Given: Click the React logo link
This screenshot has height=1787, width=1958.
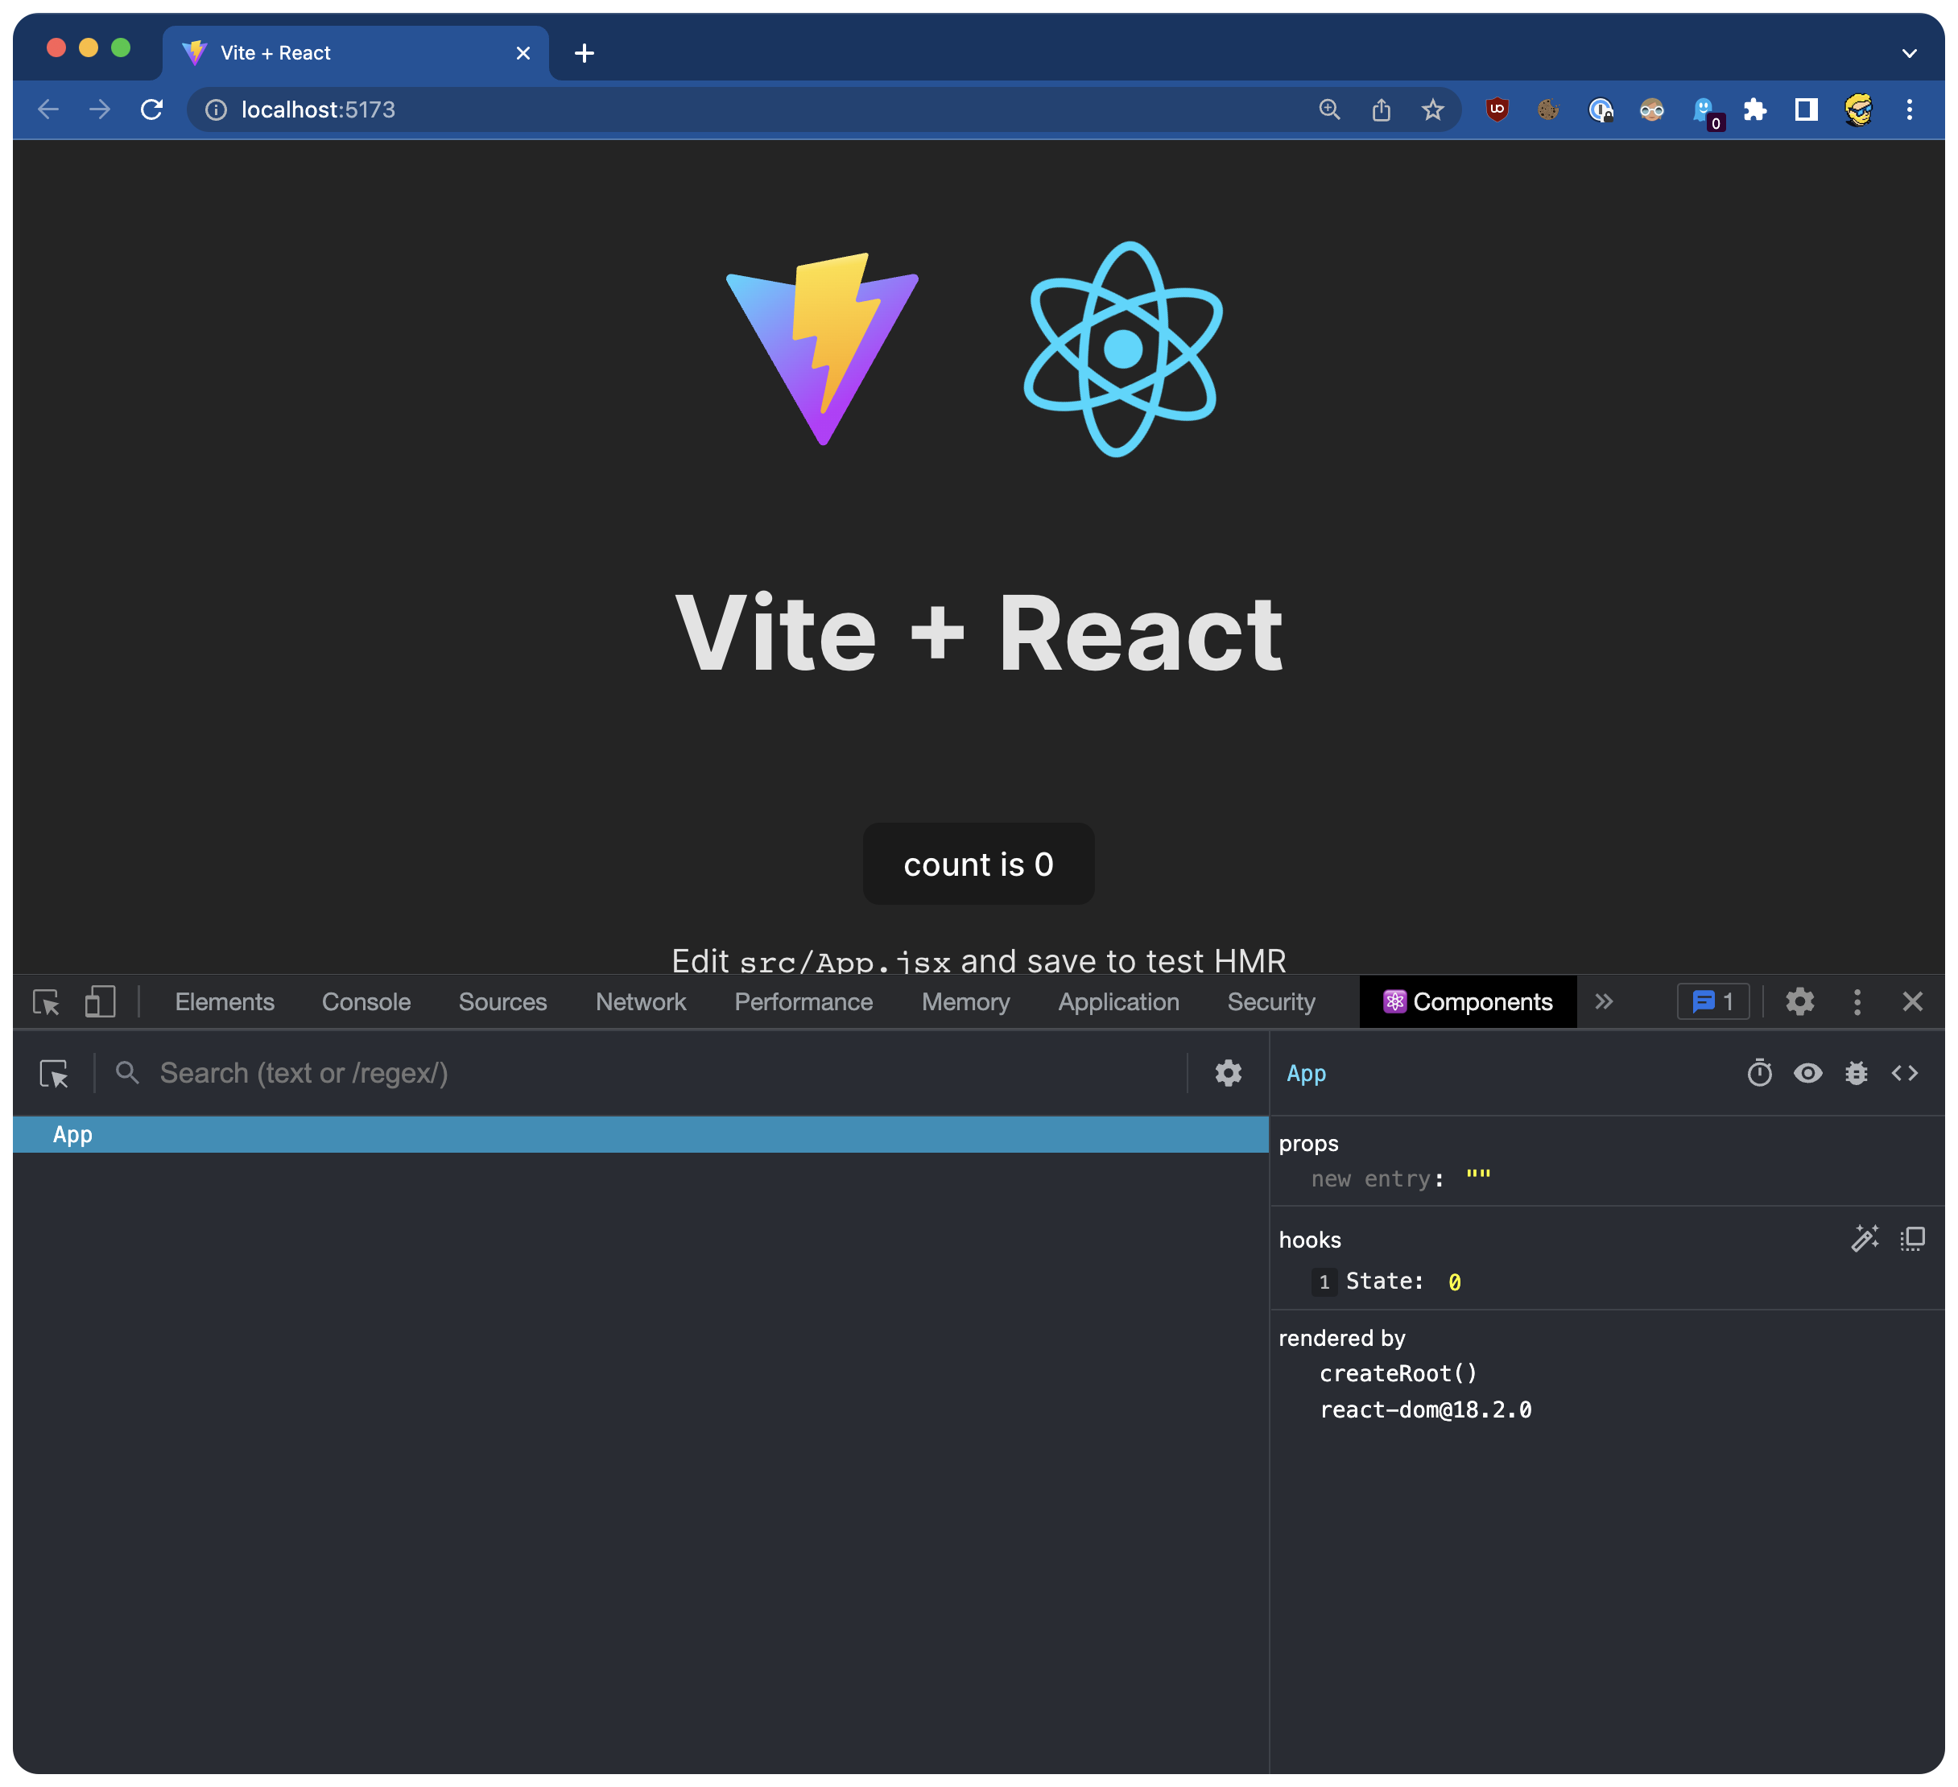Looking at the screenshot, I should coord(1123,349).
